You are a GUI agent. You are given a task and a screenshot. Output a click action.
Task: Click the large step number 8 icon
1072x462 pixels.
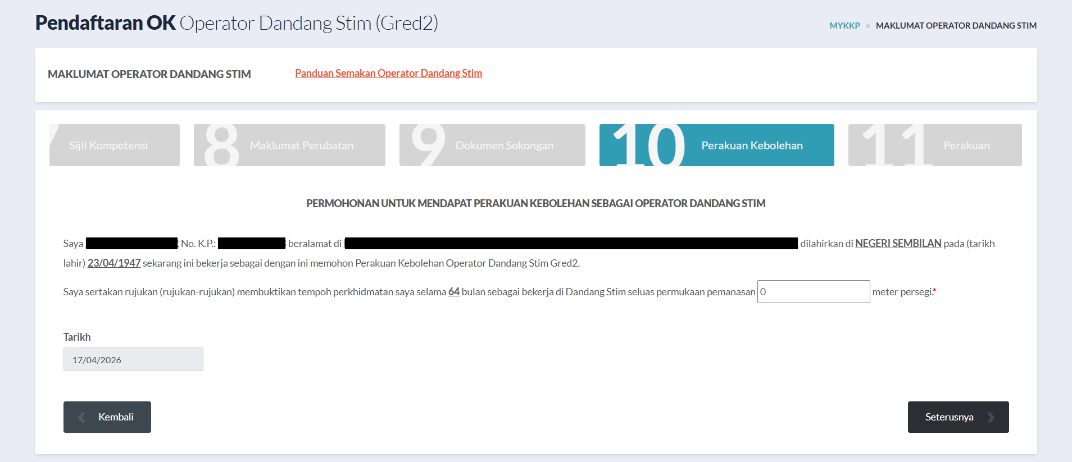tap(221, 145)
